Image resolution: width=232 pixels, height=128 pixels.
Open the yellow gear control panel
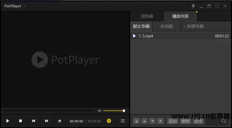pyautogui.click(x=109, y=121)
